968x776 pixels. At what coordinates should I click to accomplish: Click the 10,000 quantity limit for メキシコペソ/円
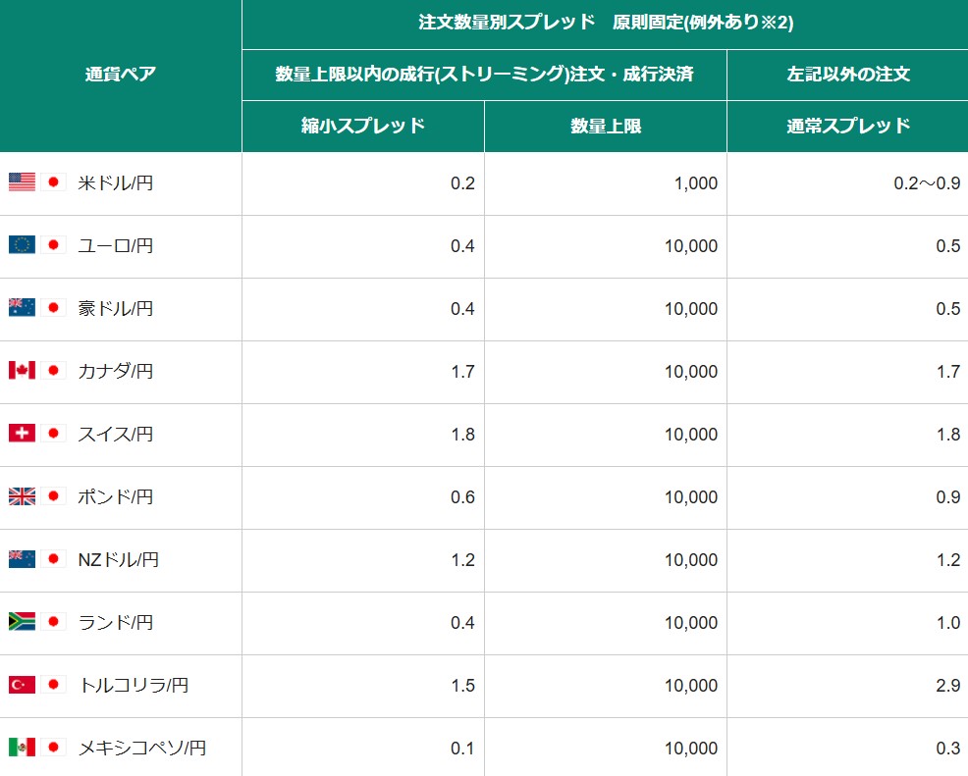pos(691,749)
